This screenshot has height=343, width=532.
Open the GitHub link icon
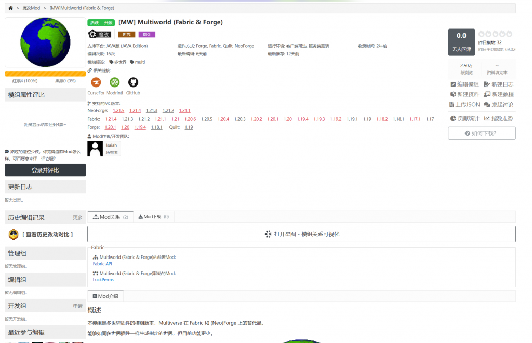click(133, 82)
